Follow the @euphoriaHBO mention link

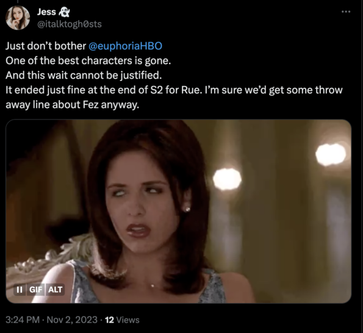125,46
